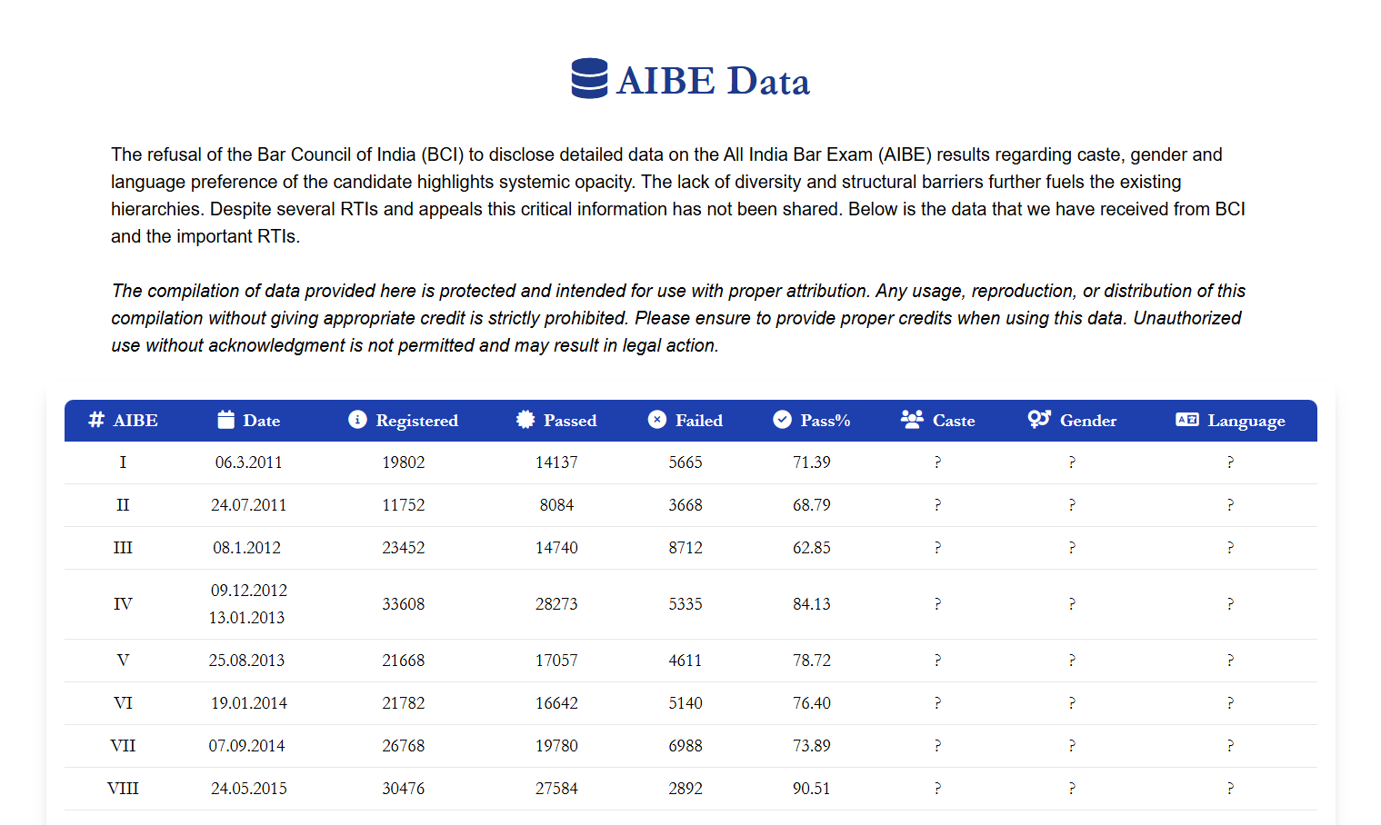Click the Pass% column header label

(x=826, y=421)
